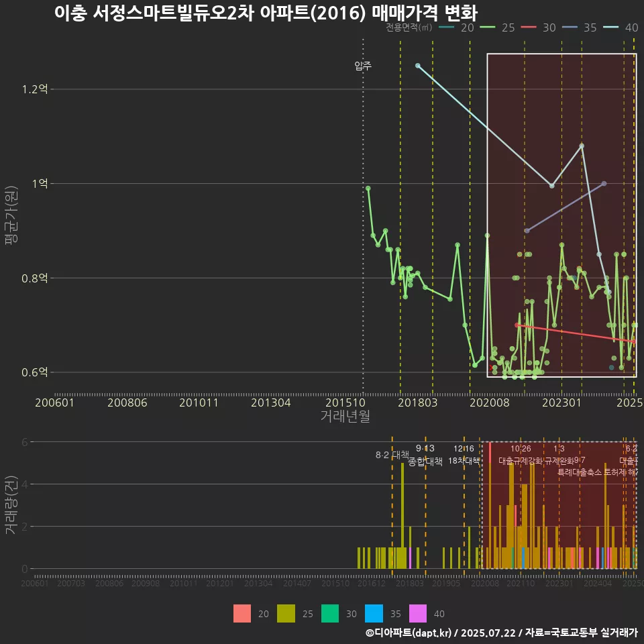The height and width of the screenshot is (644, 644).
Task: Click the 25㎡ green line swatch in top legend
Action: 487,28
